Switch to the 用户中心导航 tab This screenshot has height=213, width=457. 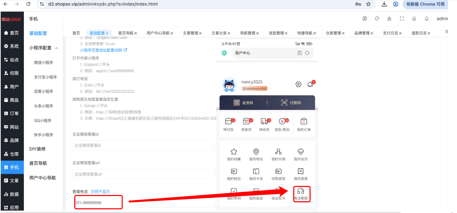click(x=158, y=33)
